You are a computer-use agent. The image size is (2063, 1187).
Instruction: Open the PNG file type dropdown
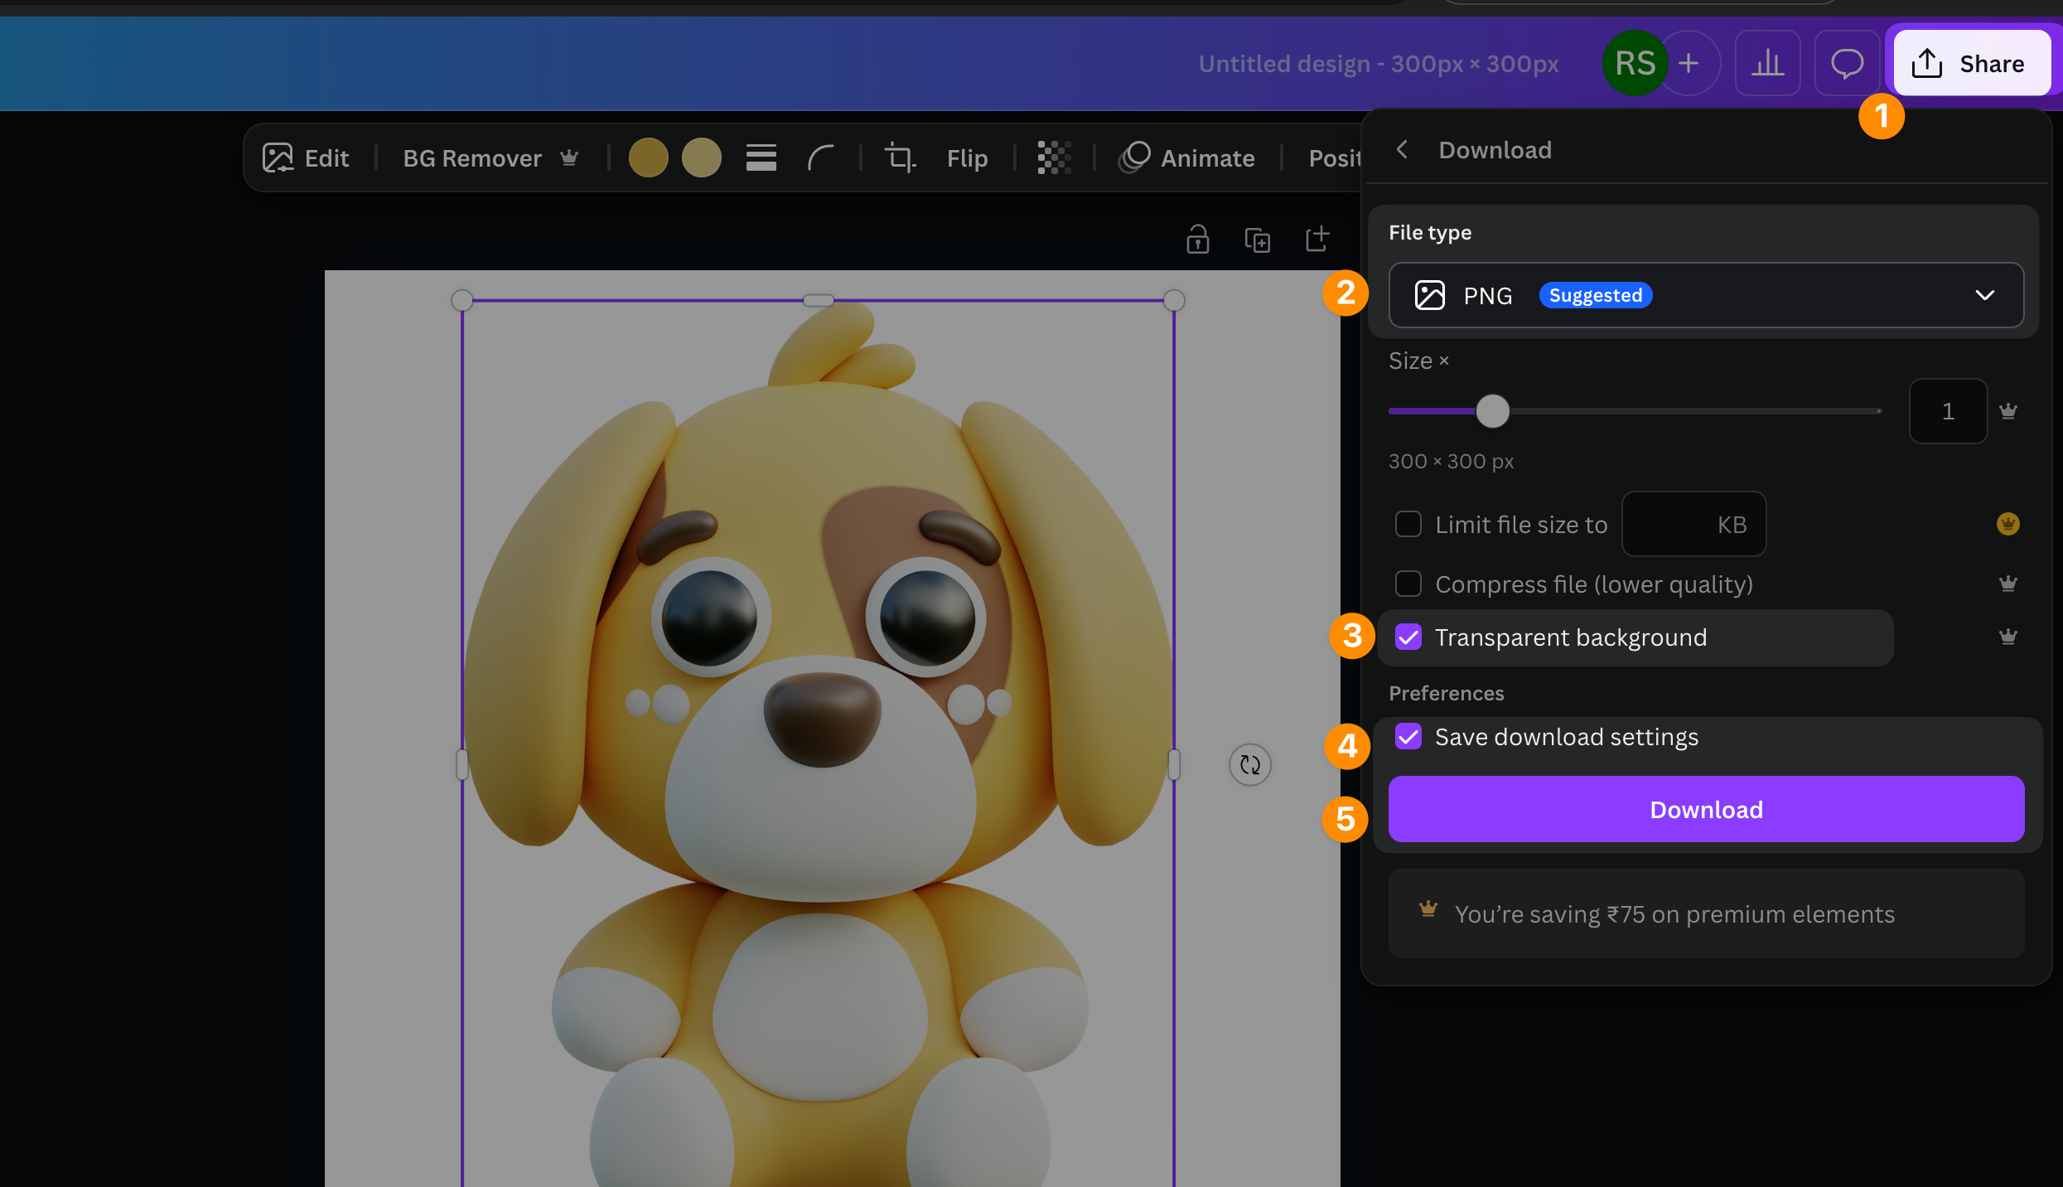1985,295
